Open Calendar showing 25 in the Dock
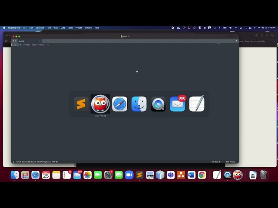Image resolution: width=278 pixels, height=208 pixels. 46,175
